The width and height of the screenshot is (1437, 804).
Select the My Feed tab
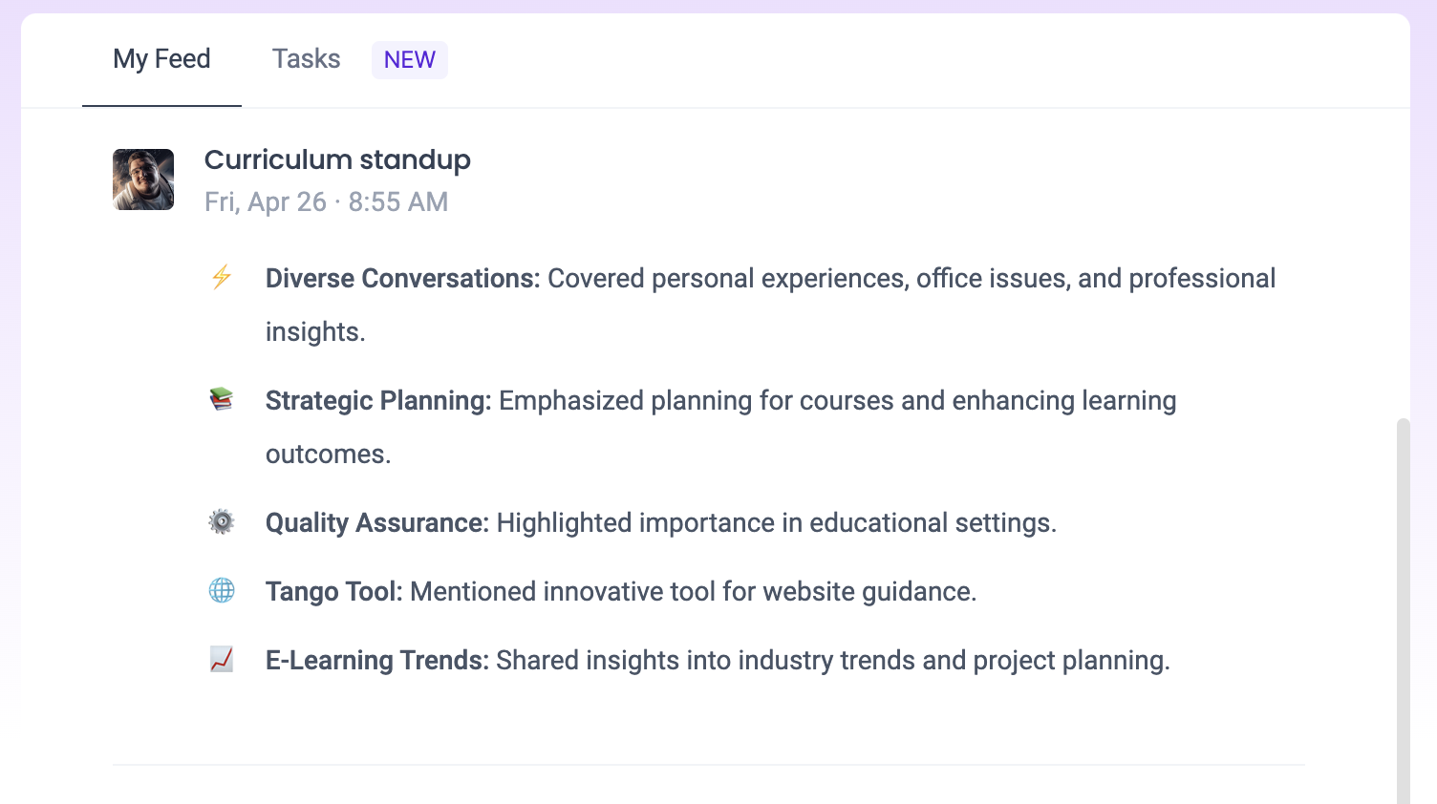click(161, 59)
